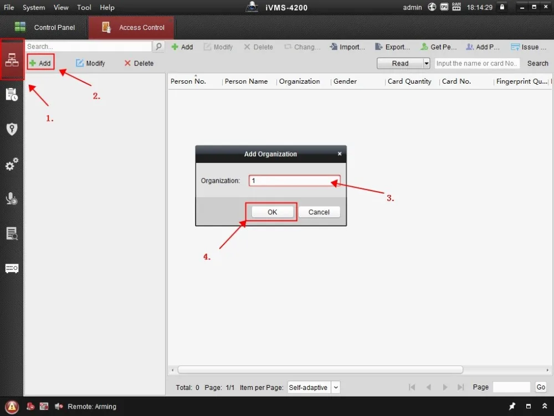Image resolution: width=554 pixels, height=416 pixels.
Task: Switch to the Control Panel tab
Action: point(44,27)
